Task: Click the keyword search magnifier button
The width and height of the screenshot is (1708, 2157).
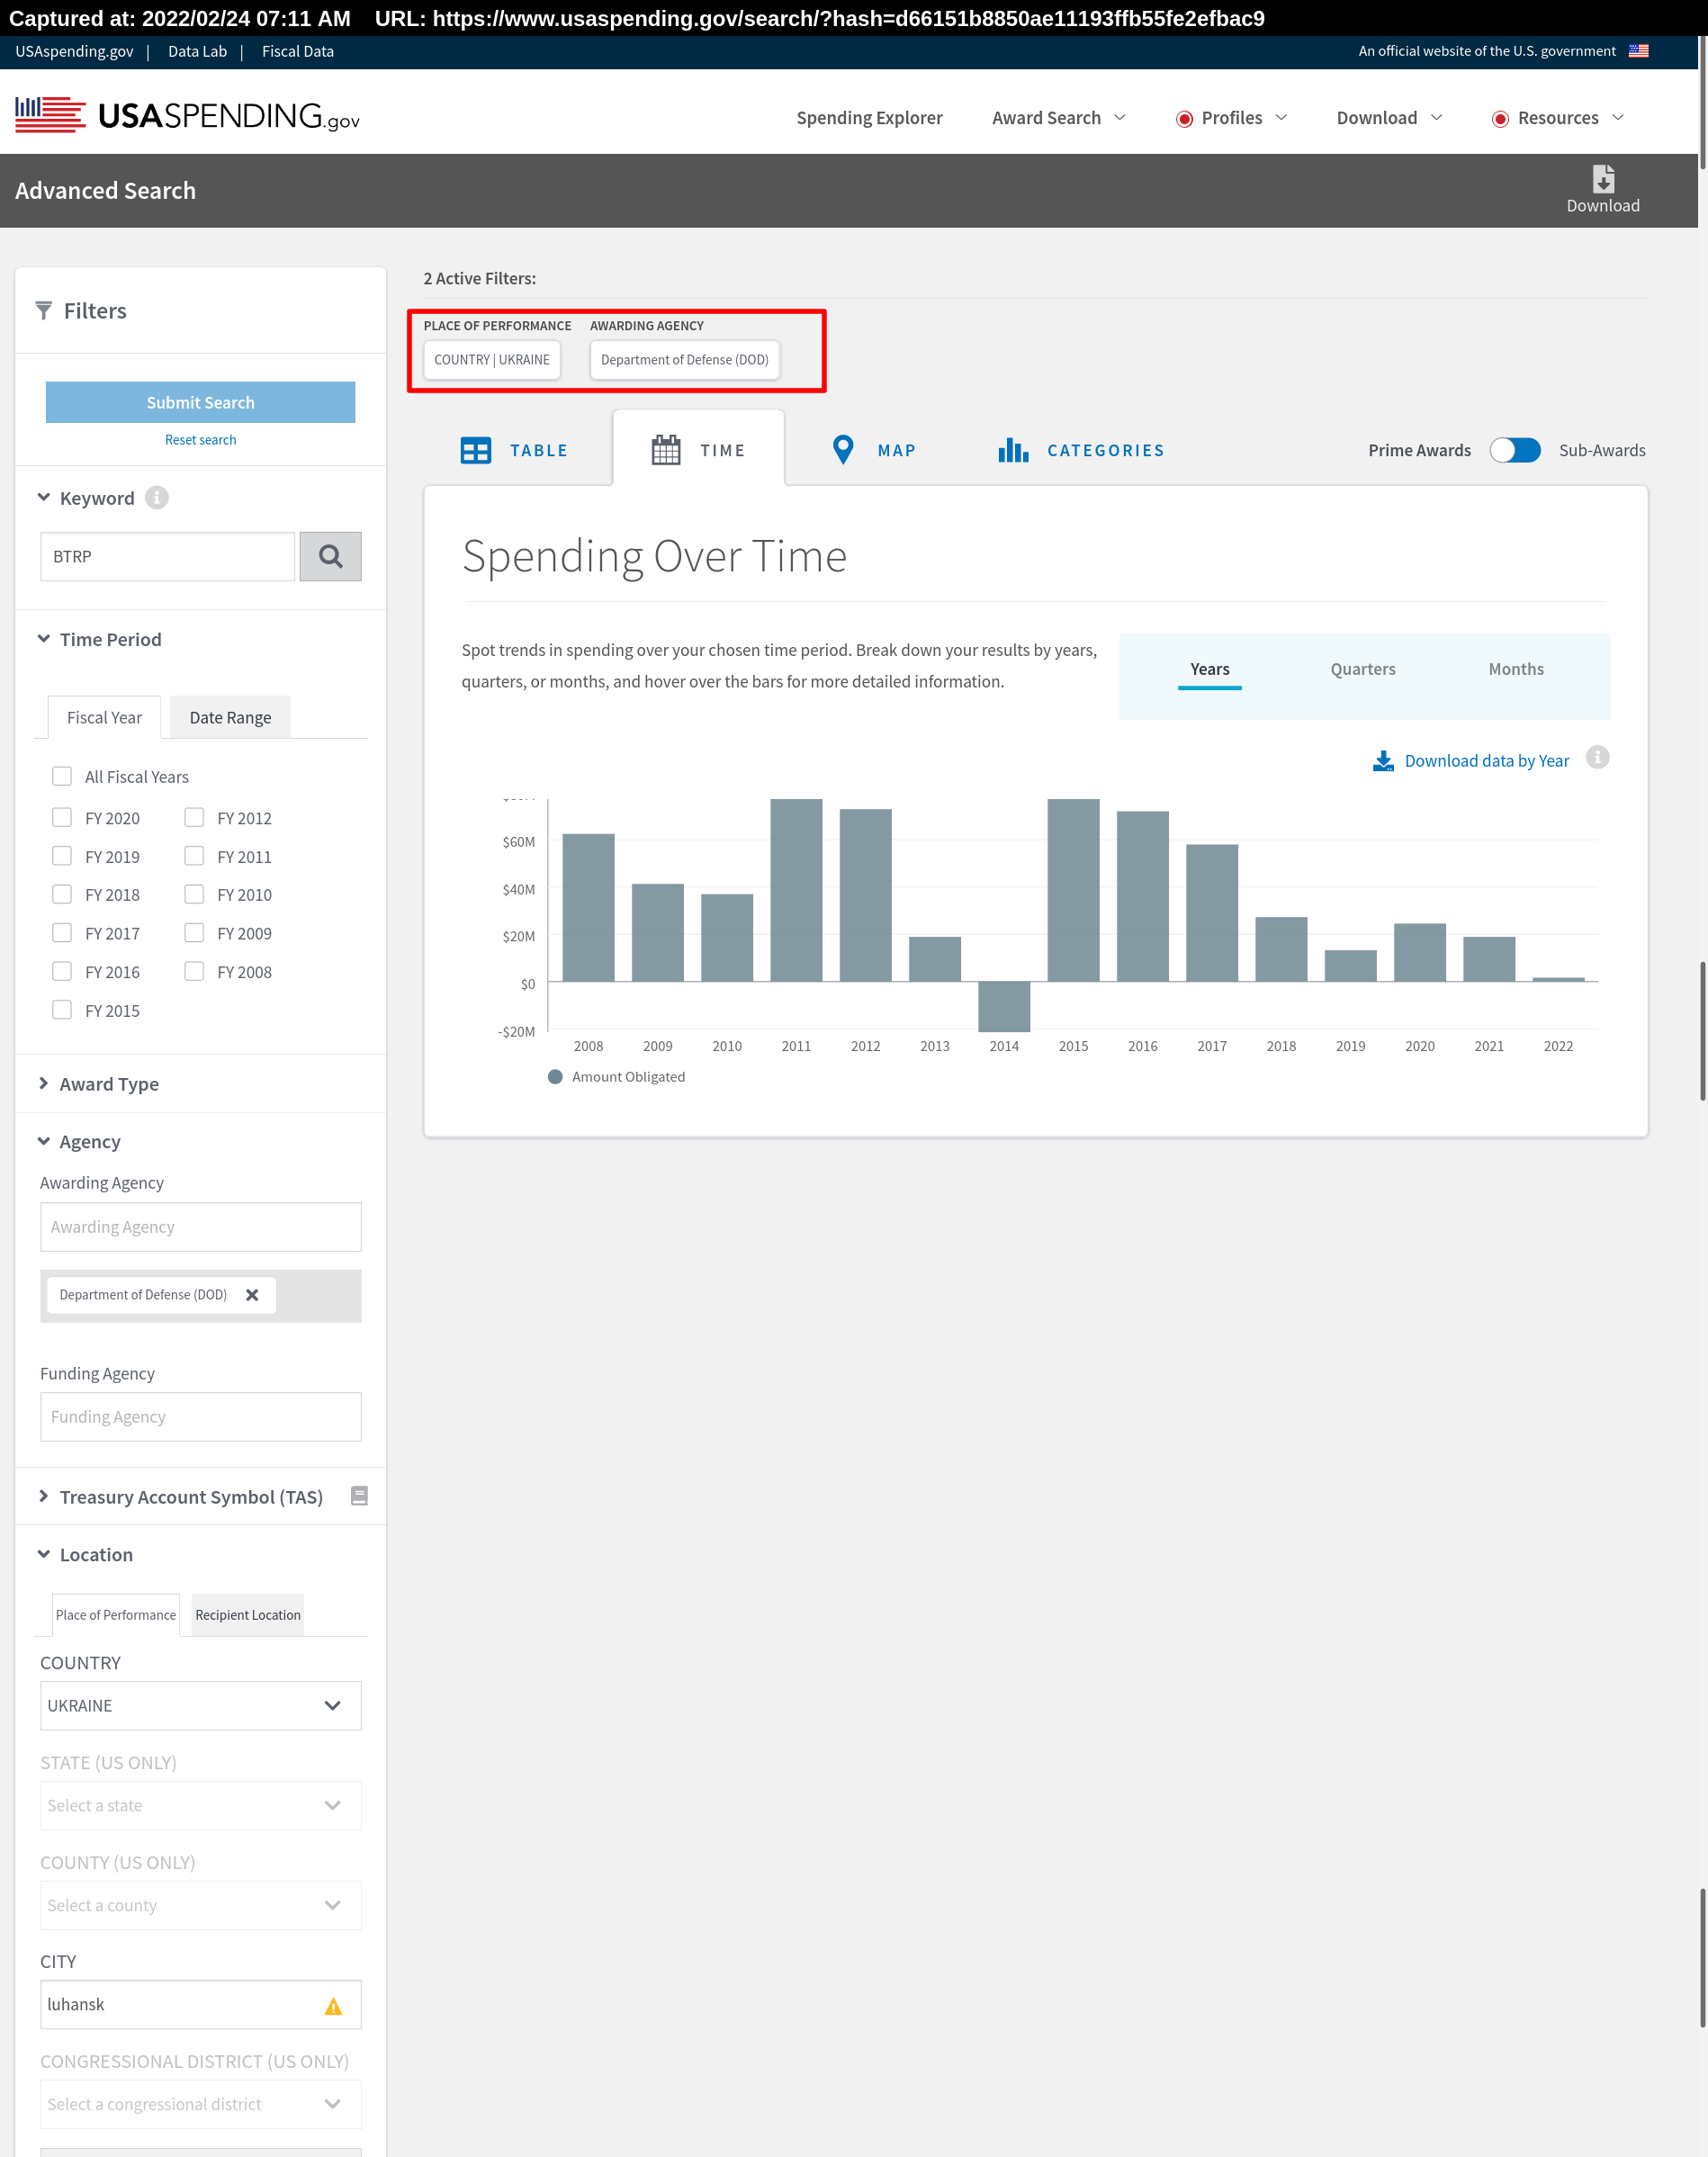Action: pos(331,556)
